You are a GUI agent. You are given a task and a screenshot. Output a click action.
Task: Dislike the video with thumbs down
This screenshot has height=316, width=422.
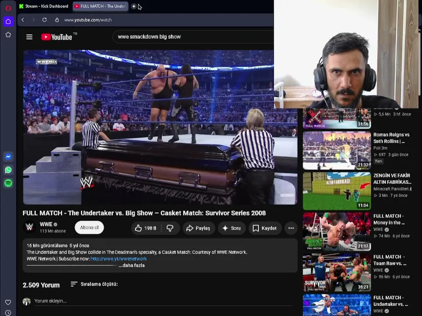(x=170, y=228)
